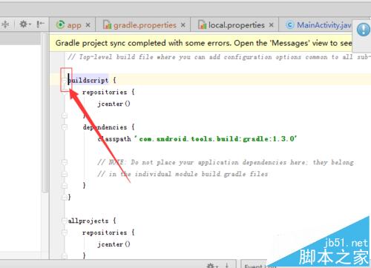
Task: Click fold marker at NOTE comment line
Action: 65,162
